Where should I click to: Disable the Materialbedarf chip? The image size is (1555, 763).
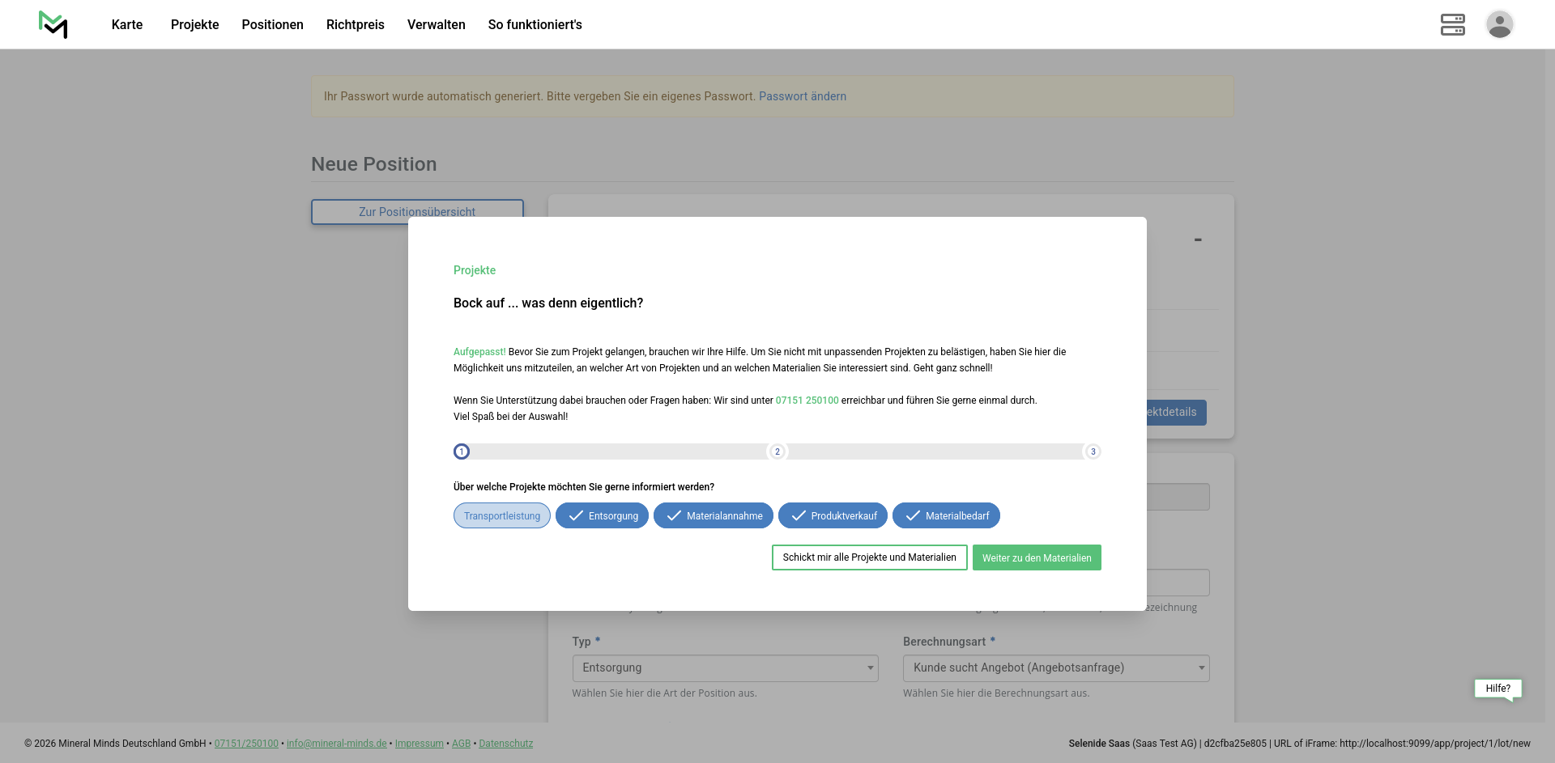click(946, 516)
